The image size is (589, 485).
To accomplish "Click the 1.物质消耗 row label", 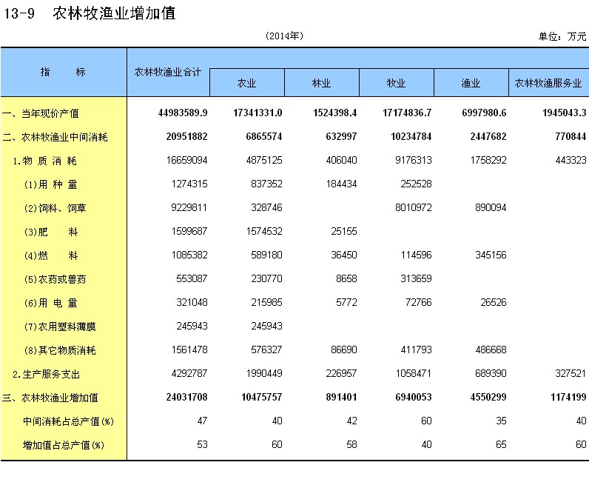I will [x=45, y=161].
